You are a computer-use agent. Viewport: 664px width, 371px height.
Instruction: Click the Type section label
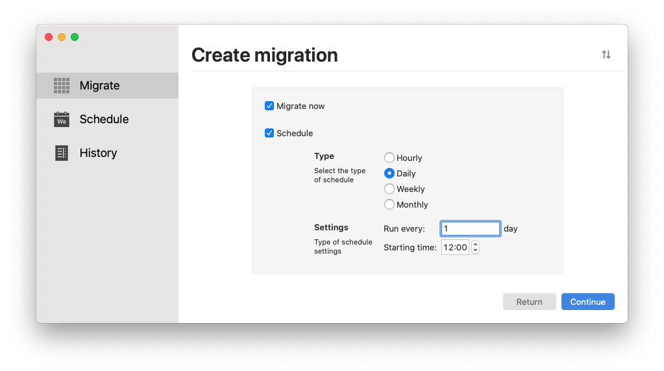pyautogui.click(x=324, y=156)
